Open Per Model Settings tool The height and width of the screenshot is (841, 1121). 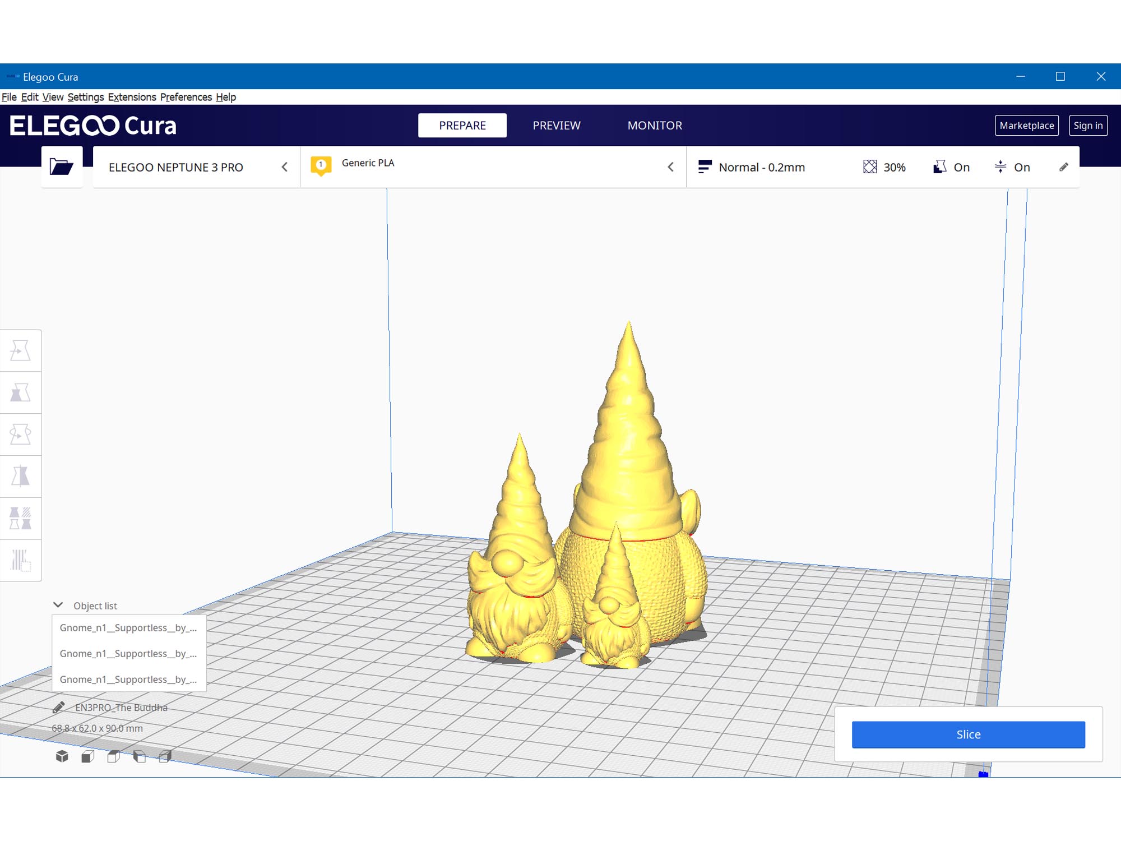(x=21, y=519)
